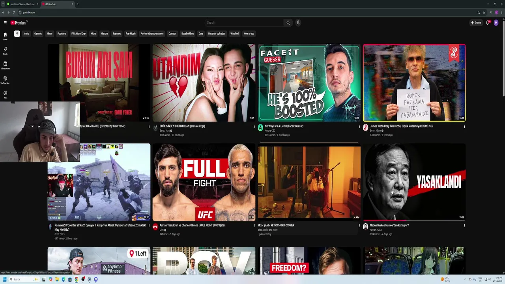The height and width of the screenshot is (284, 505).
Task: Click the YouTube search field
Action: pos(244,22)
